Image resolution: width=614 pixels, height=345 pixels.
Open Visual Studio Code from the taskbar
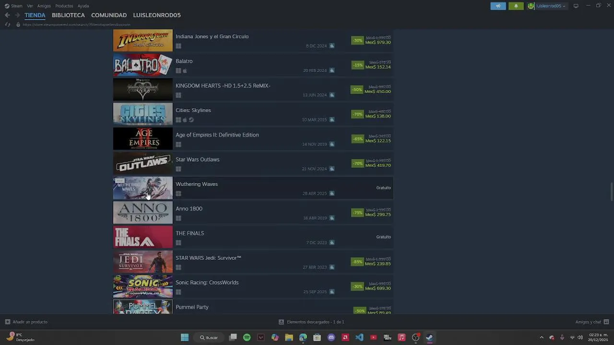(359, 337)
